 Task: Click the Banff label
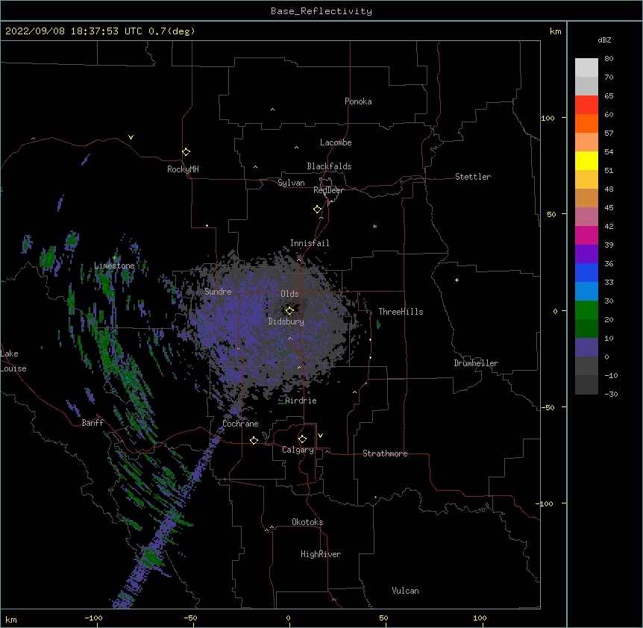click(92, 423)
